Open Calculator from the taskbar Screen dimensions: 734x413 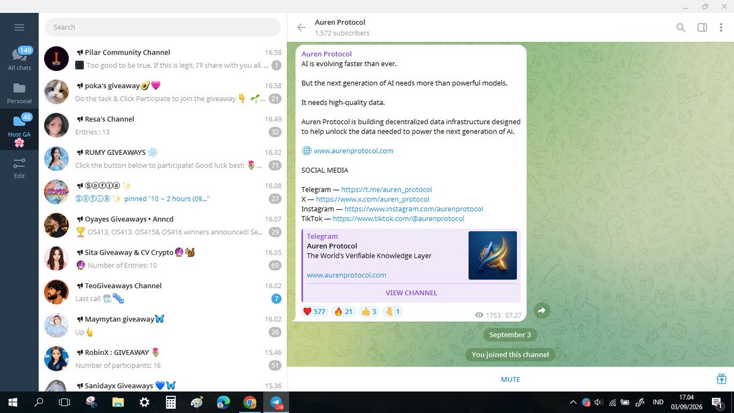coord(171,403)
